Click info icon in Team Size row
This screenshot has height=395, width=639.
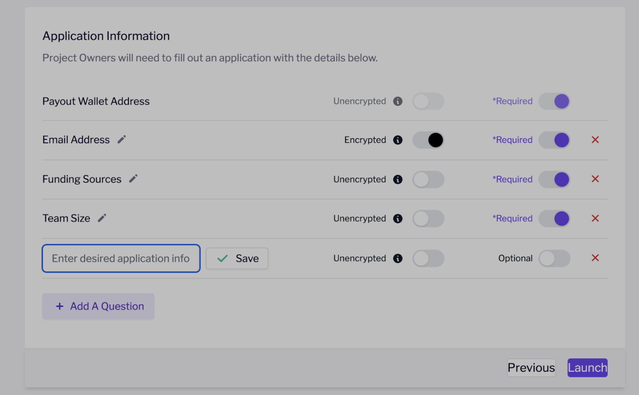coord(398,219)
